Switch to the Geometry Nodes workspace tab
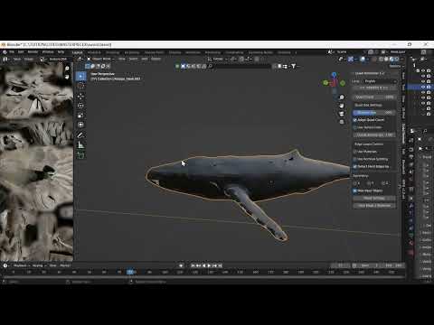The height and width of the screenshot is (325, 434). 260,52
